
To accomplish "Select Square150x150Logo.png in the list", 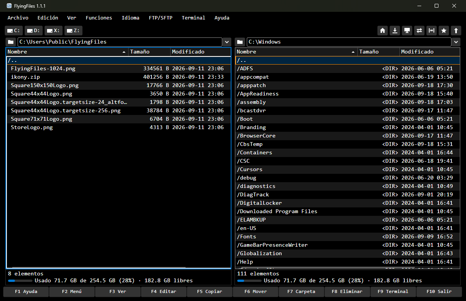I will (x=119, y=85).
